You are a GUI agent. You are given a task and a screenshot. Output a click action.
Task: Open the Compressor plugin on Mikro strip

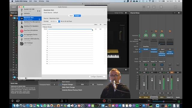tap(162, 54)
